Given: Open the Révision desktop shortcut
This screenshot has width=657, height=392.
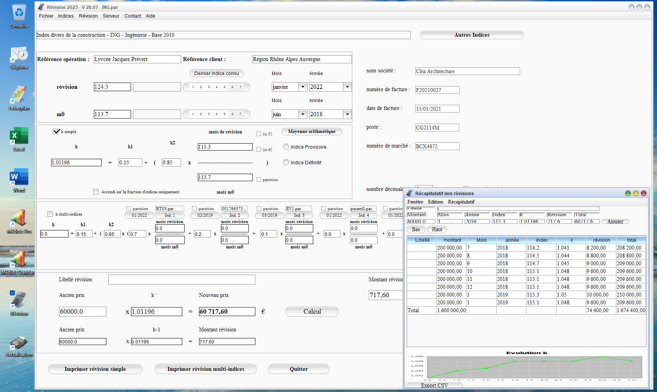Looking at the screenshot, I should click(19, 304).
